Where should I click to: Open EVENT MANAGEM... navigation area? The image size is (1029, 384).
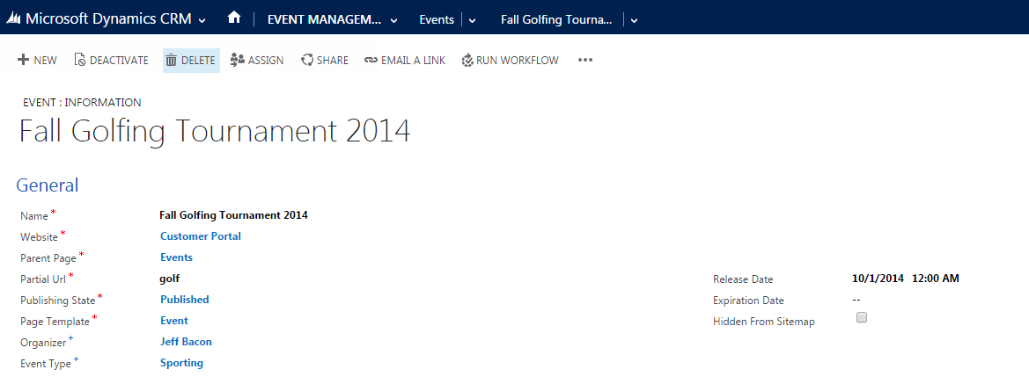[x=324, y=19]
